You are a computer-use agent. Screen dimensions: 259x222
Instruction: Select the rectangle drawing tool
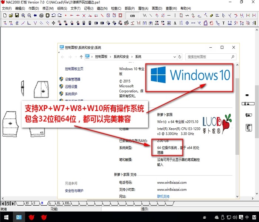pyautogui.click(x=181, y=16)
